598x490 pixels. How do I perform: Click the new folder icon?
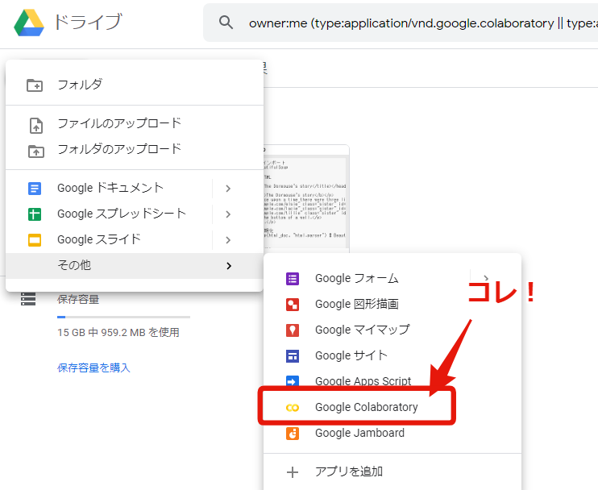pyautogui.click(x=35, y=85)
